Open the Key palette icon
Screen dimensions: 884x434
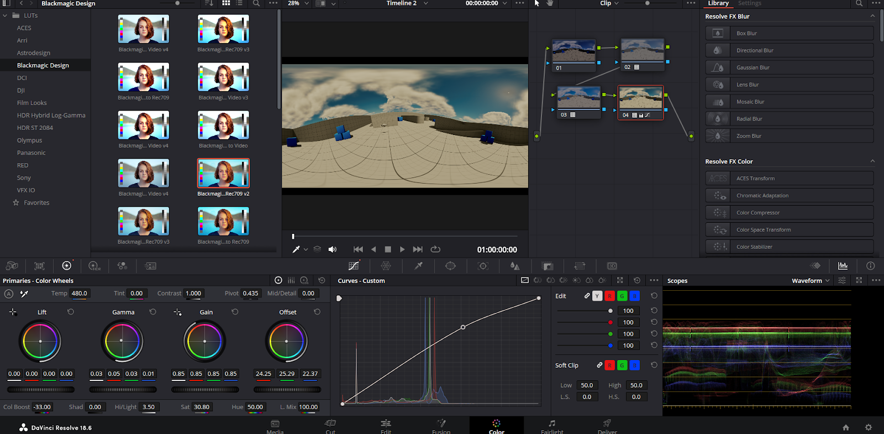[548, 266]
